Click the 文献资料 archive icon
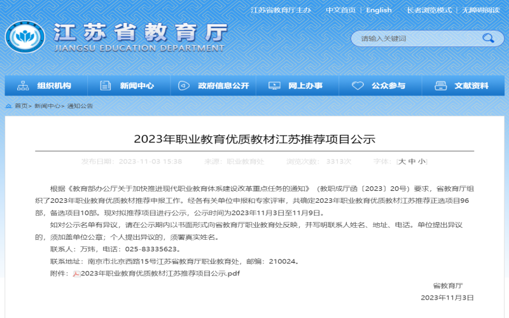This screenshot has width=509, height=318. [x=440, y=86]
